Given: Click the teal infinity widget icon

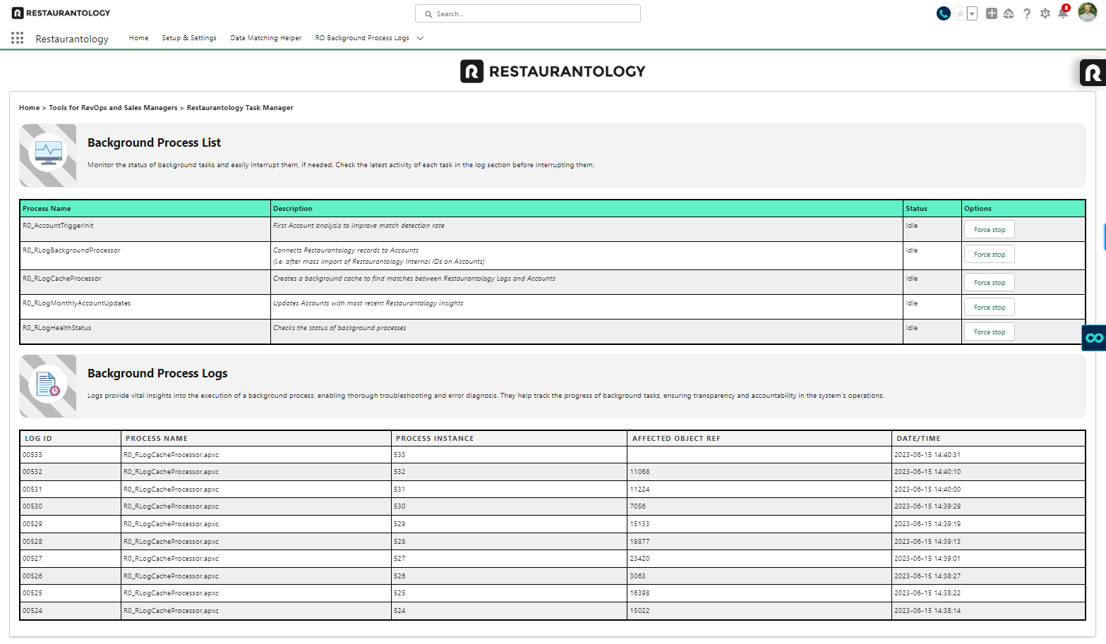Looking at the screenshot, I should point(1094,338).
